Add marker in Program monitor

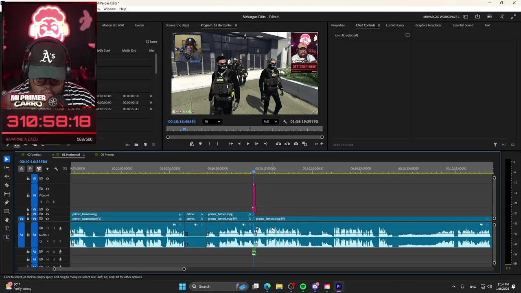(200, 144)
